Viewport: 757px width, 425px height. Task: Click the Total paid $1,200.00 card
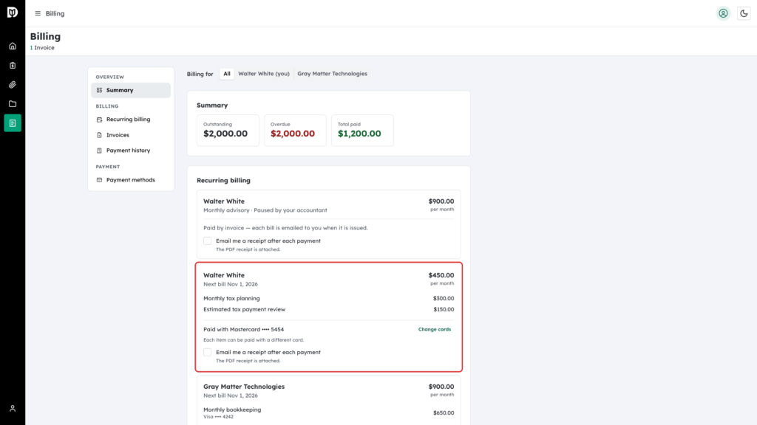click(362, 130)
